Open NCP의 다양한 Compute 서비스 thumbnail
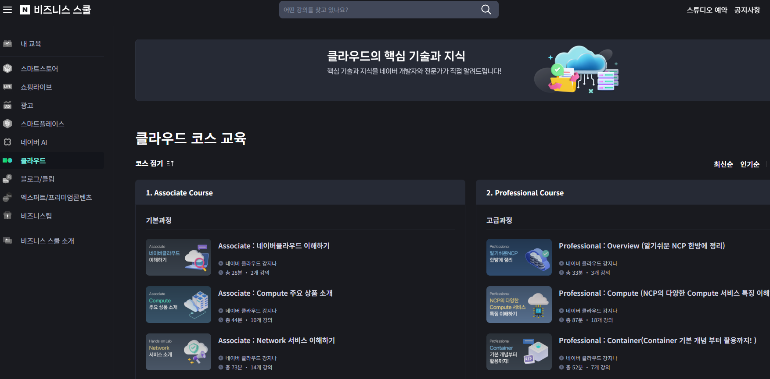This screenshot has height=379, width=770. coord(519,305)
